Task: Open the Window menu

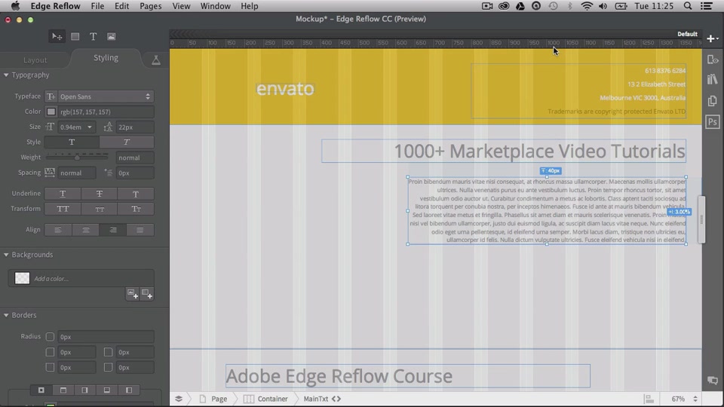Action: [215, 6]
